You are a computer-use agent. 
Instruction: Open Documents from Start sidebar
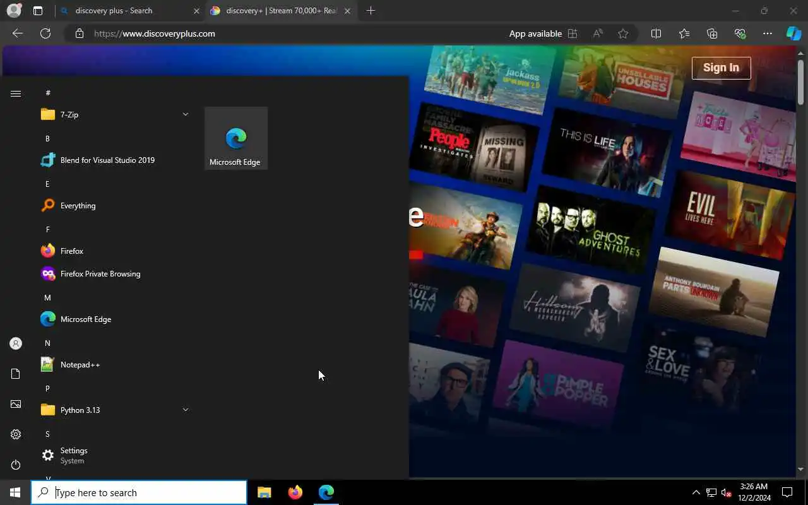click(x=16, y=374)
